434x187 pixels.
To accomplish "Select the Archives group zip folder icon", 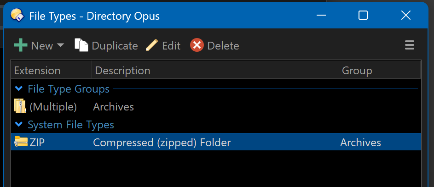I will point(20,106).
